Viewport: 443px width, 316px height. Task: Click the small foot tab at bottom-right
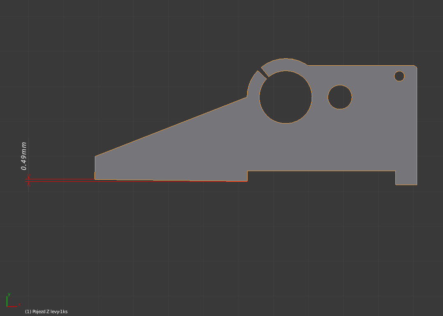tap(406, 179)
